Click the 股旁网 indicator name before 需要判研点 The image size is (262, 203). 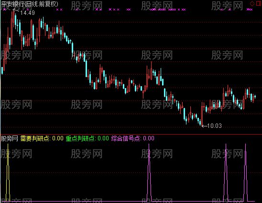click(10, 138)
